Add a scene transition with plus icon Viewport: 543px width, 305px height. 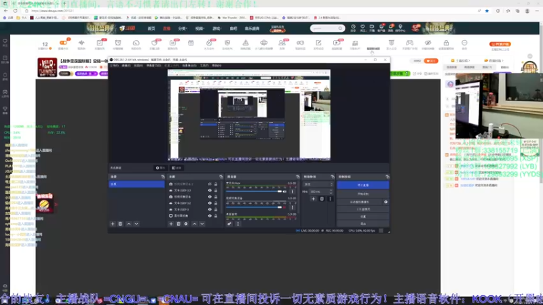point(313,199)
